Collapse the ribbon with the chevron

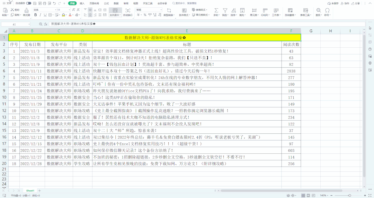pos(370,3)
